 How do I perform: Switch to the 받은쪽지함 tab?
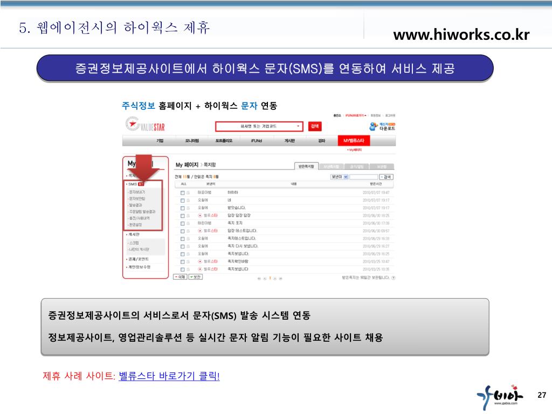[306, 167]
